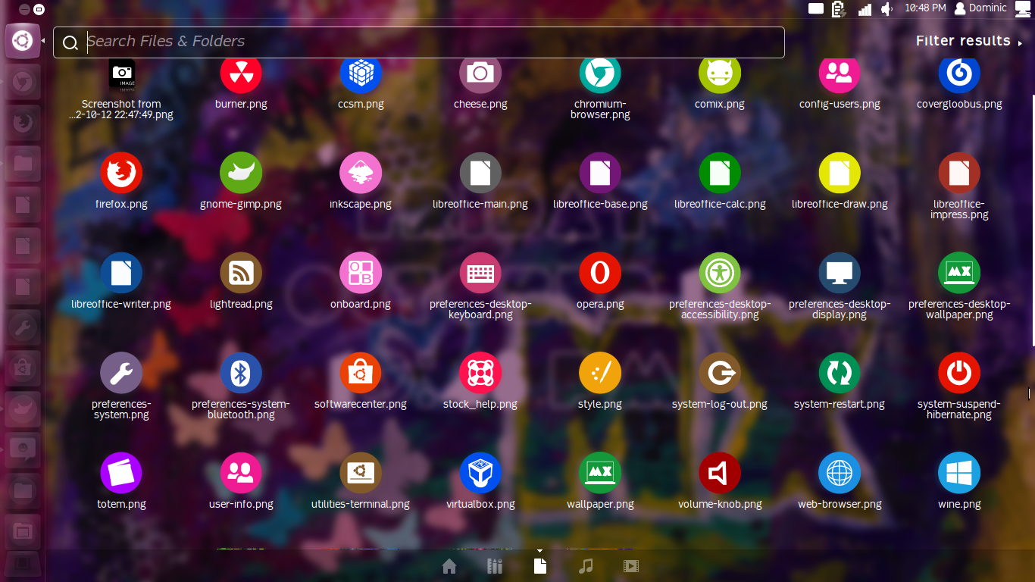Screen dimensions: 1035x582
Task: Open the libreoffice-base.png icon
Action: pyautogui.click(x=600, y=173)
